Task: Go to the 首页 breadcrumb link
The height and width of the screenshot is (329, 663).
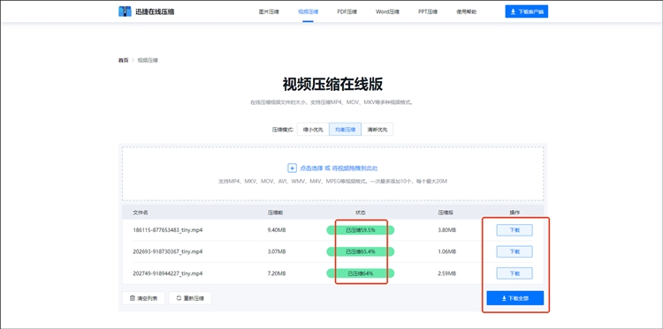Action: [x=123, y=60]
